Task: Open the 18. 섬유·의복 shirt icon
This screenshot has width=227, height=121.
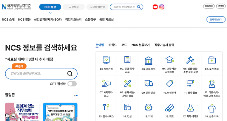Action: pyautogui.click(x=212, y=108)
